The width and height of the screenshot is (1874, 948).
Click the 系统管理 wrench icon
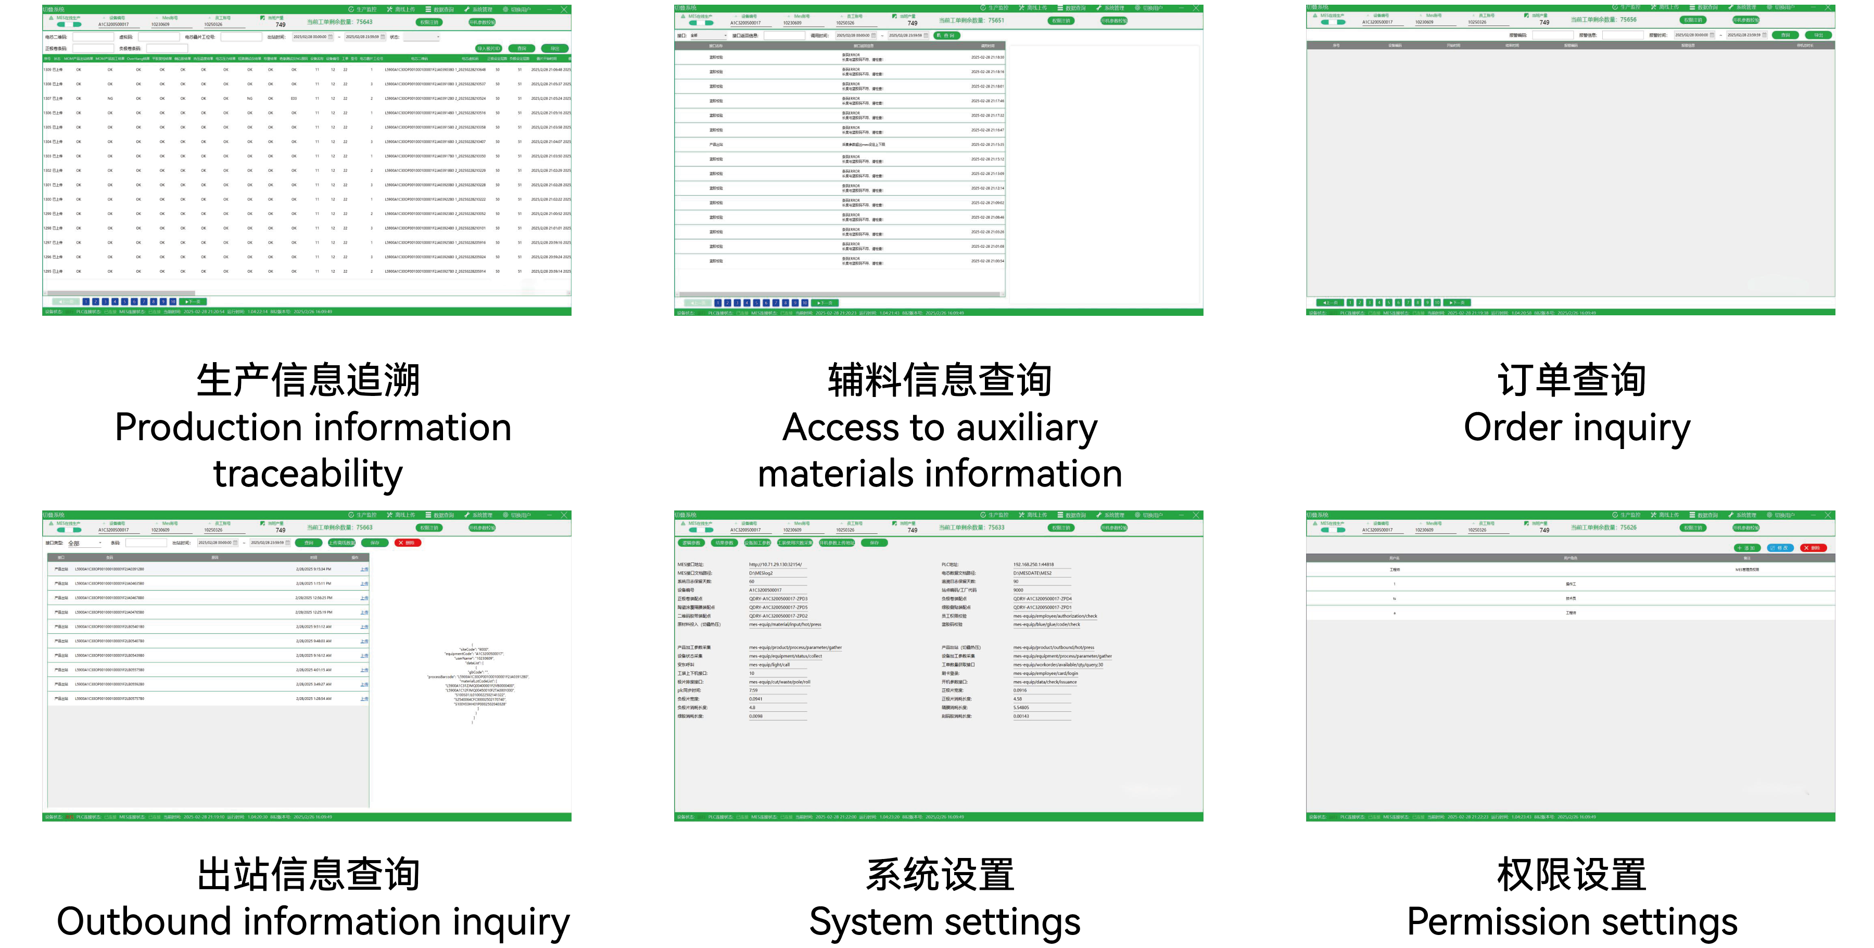pos(468,9)
